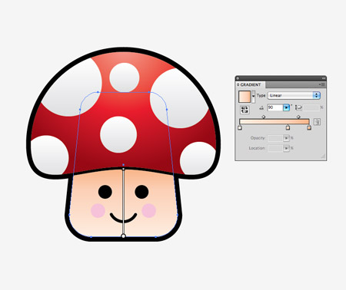
Task: Click the right pink cheek circle
Action: (149, 211)
